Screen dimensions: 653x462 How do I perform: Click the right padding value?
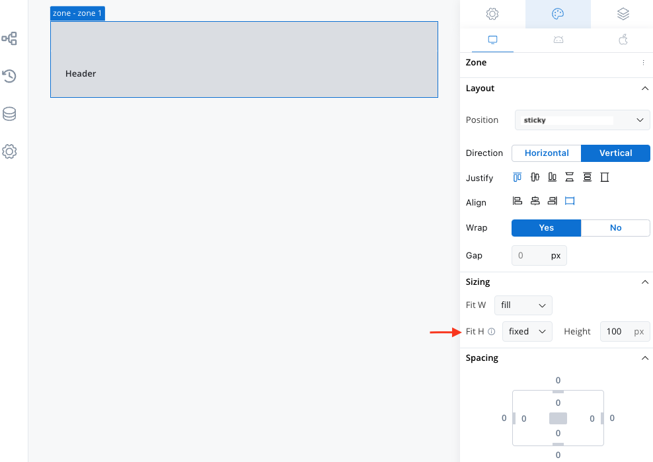(x=592, y=418)
